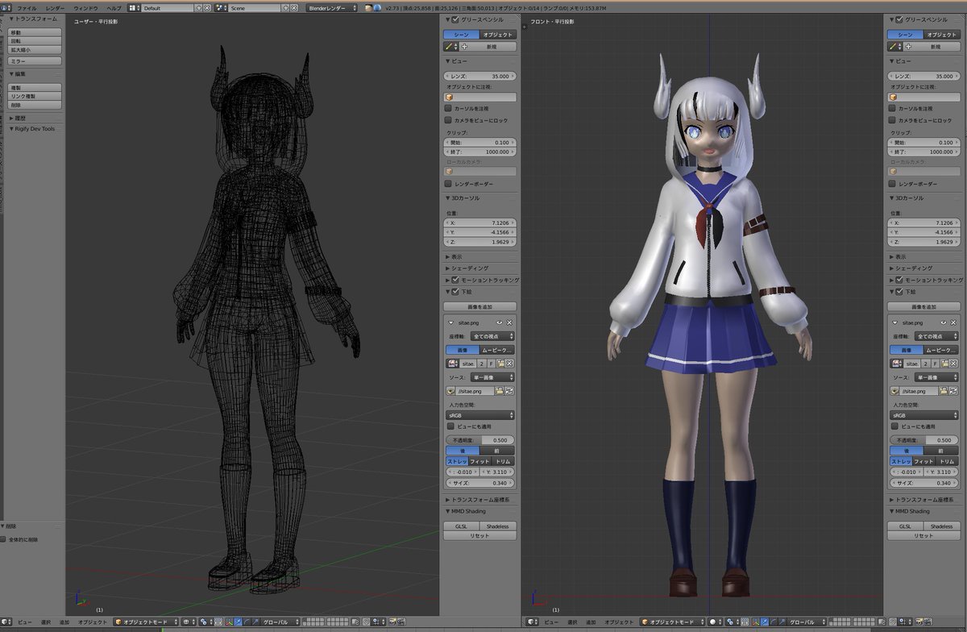This screenshot has width=967, height=632.
Task: Click 3D view editor type icon in left viewport header
Action: pyautogui.click(x=8, y=622)
